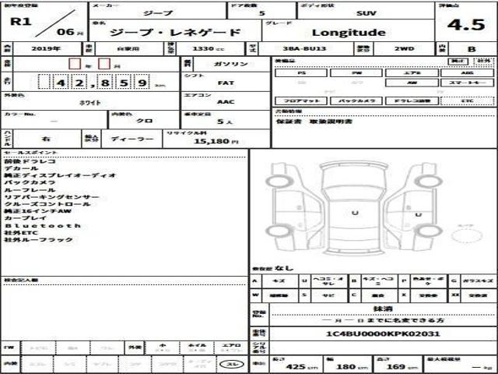498x374 pixels.
Task: Select the バックカメラ equipment box
Action: tap(356, 101)
